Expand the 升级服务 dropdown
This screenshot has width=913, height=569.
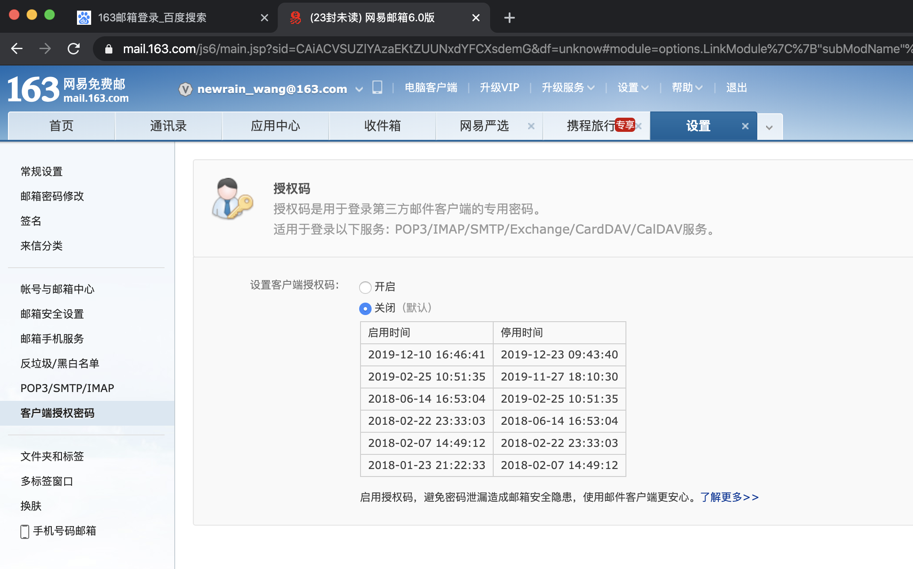[591, 88]
